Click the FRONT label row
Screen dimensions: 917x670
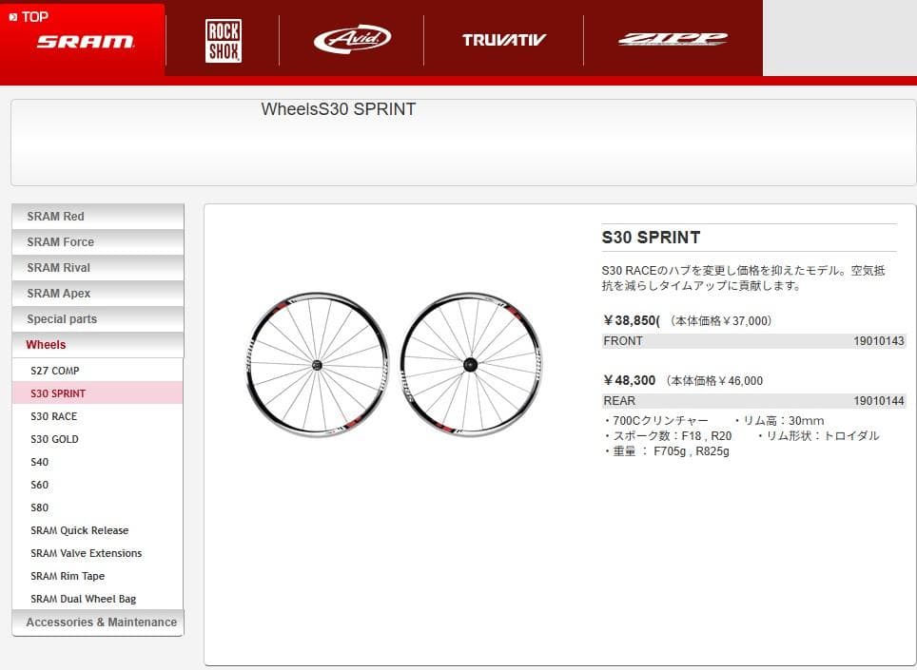click(x=753, y=341)
